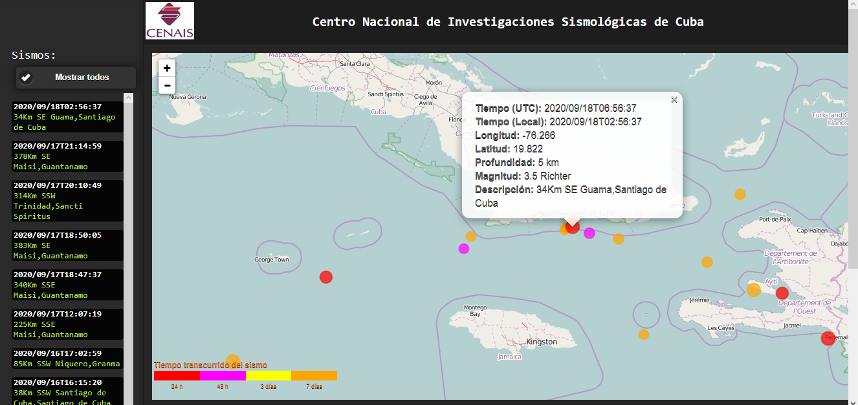Select the 2020/09/17T21:14:59 Maisi earthquake entry
Image resolution: width=858 pixels, height=405 pixels.
[67, 156]
